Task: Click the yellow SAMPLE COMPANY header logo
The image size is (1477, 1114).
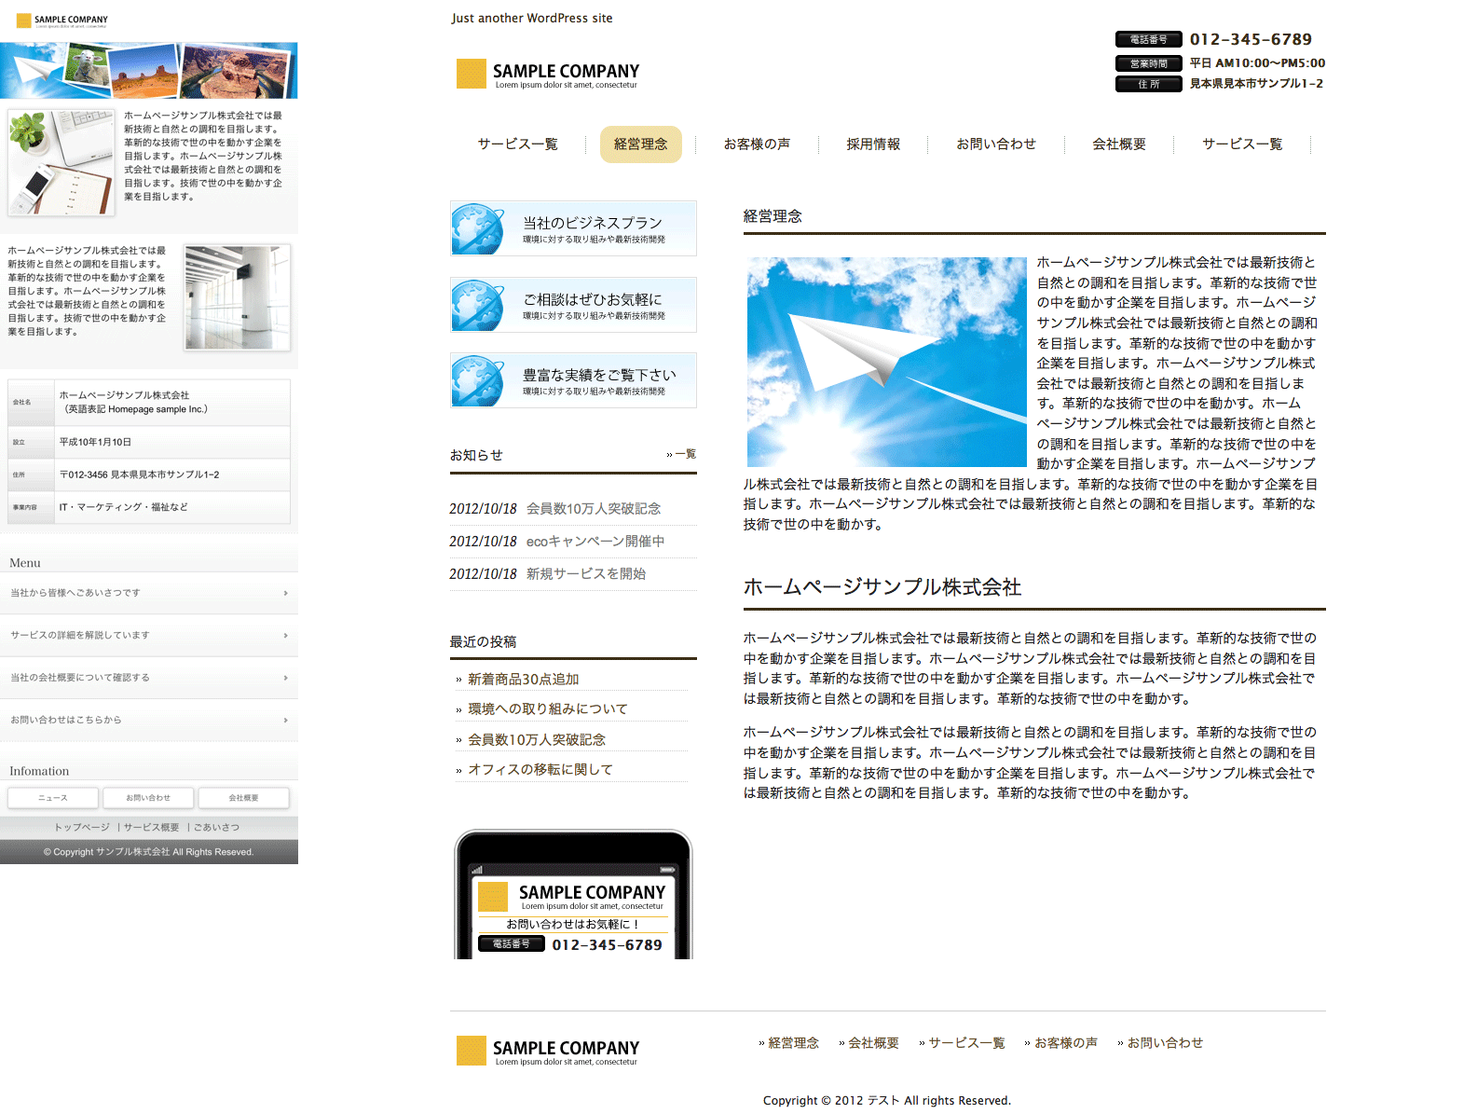Action: (547, 74)
